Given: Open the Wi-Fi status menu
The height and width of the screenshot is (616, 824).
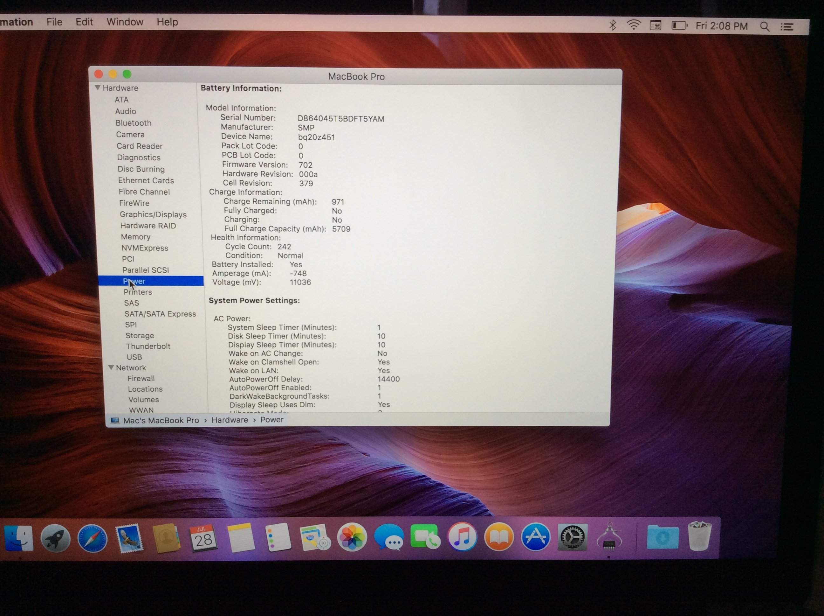Looking at the screenshot, I should (633, 25).
